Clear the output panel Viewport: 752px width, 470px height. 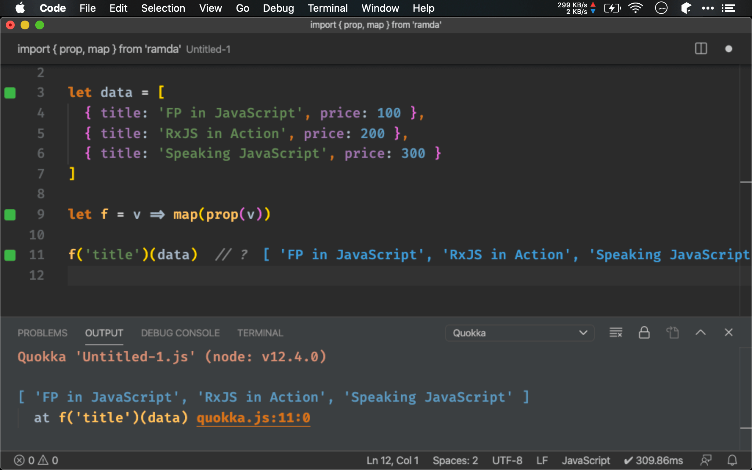point(616,333)
